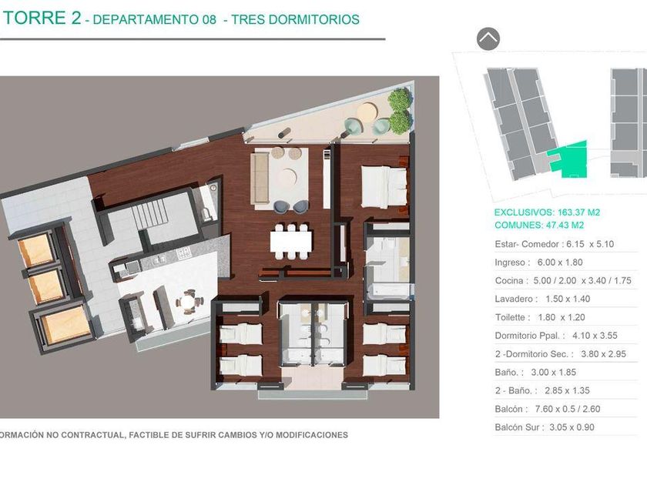647x485 pixels.
Task: Click 'COMUNES: 47.43 M2' text
Action: [x=539, y=225]
